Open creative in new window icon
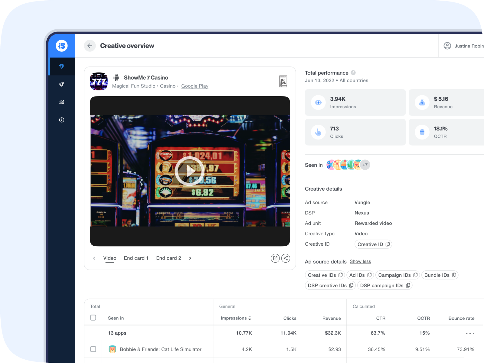 click(275, 258)
